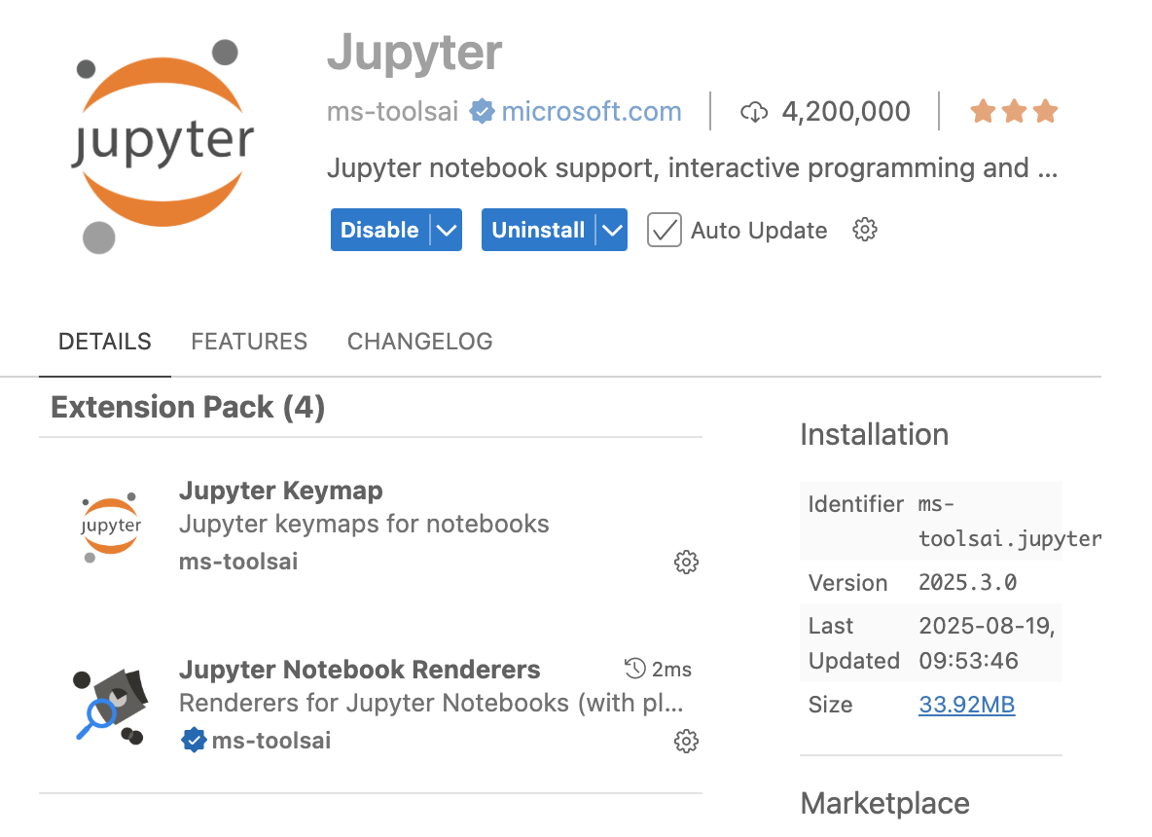Open the Jupyter extension settings gear

pos(865,231)
